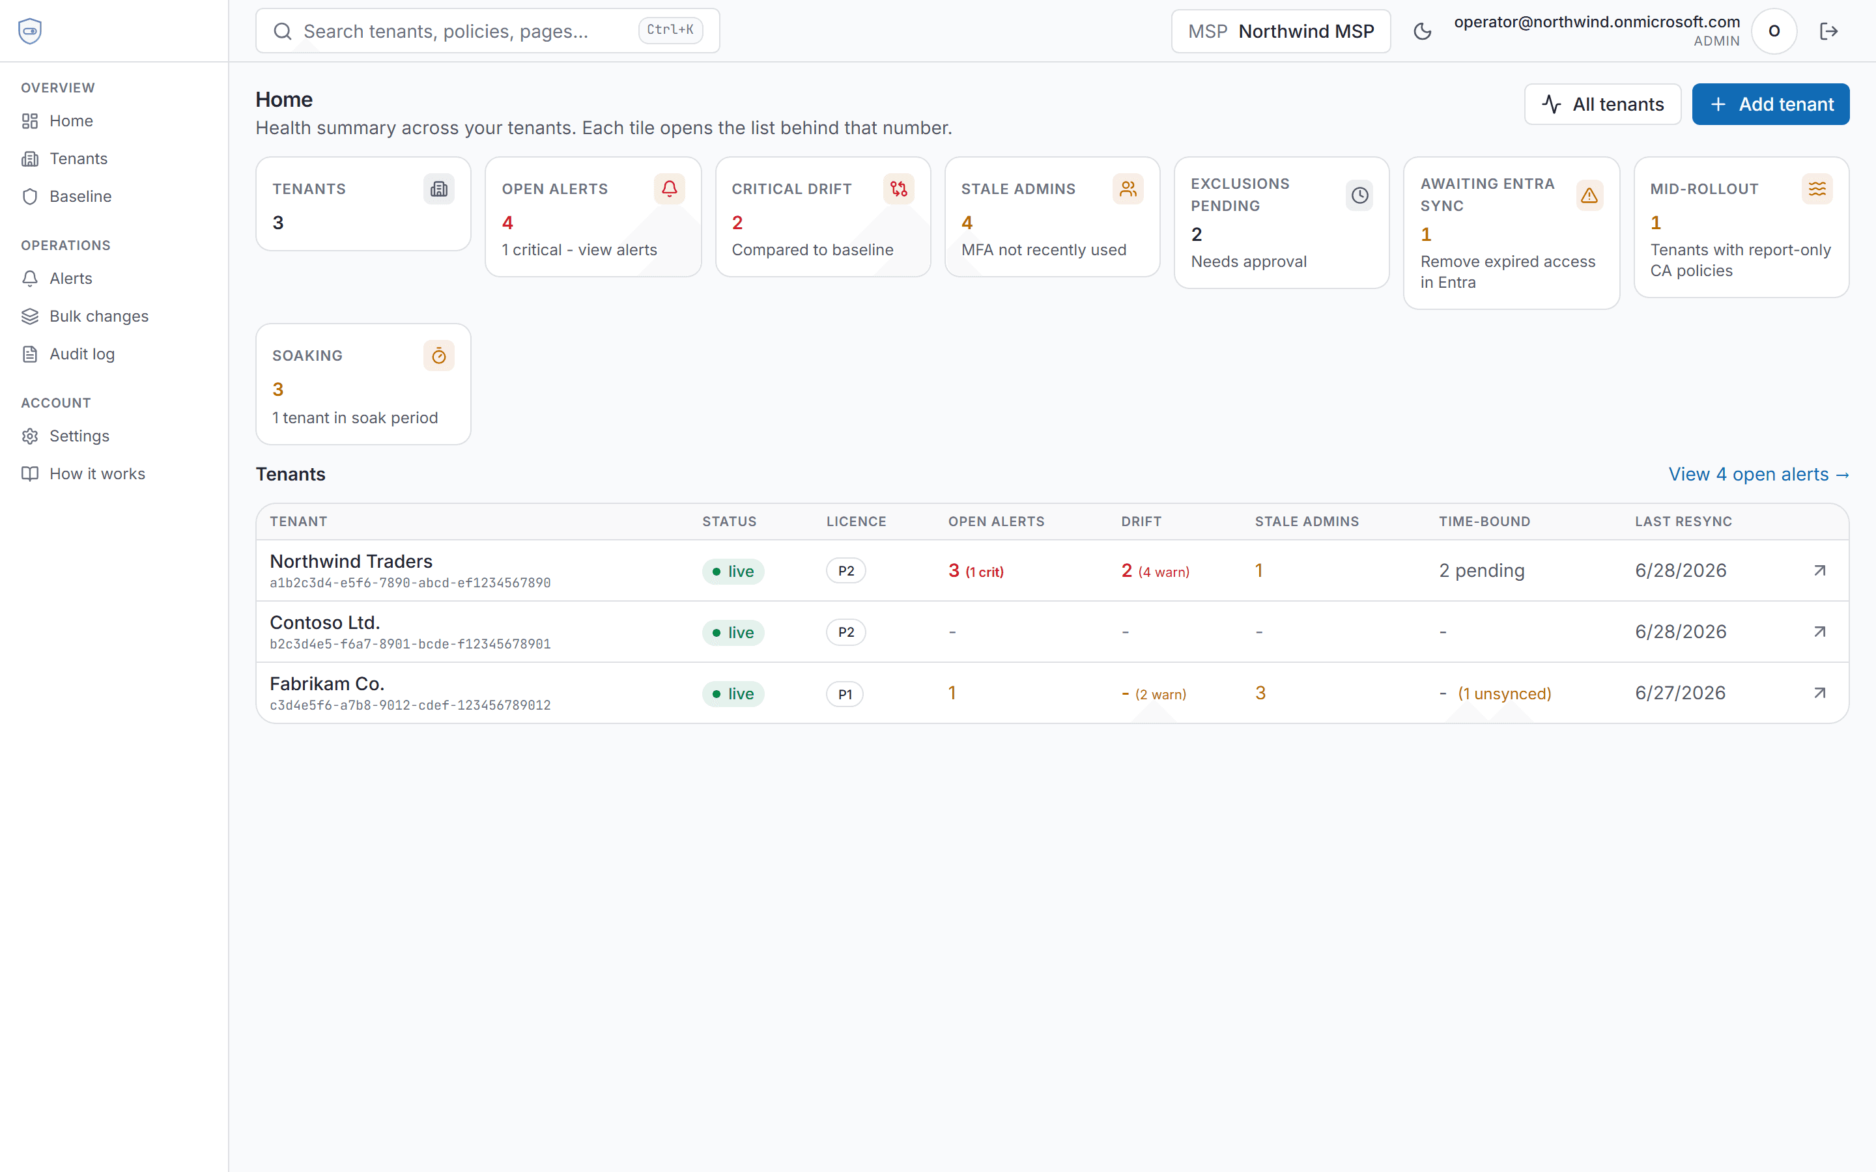Click the live status badge for Northwind Traders
The image size is (1876, 1172).
(x=733, y=571)
